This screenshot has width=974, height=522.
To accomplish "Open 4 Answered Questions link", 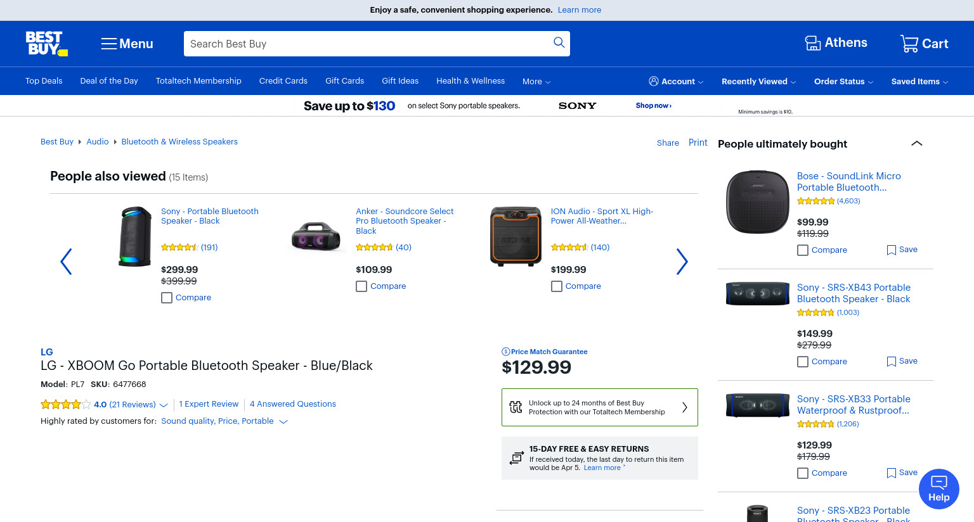I will tap(293, 404).
